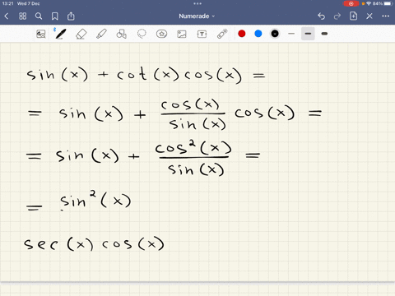Tap the handwritten sec(x)cos(x) expression

click(94, 243)
